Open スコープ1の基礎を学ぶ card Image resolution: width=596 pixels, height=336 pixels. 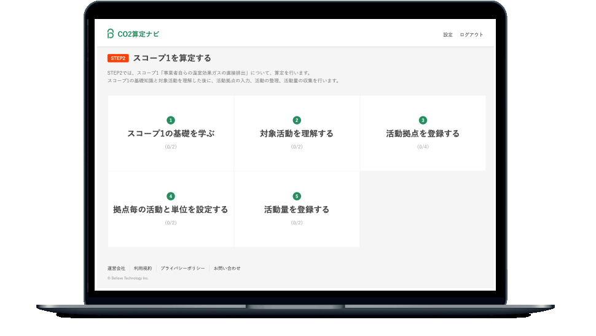[171, 134]
